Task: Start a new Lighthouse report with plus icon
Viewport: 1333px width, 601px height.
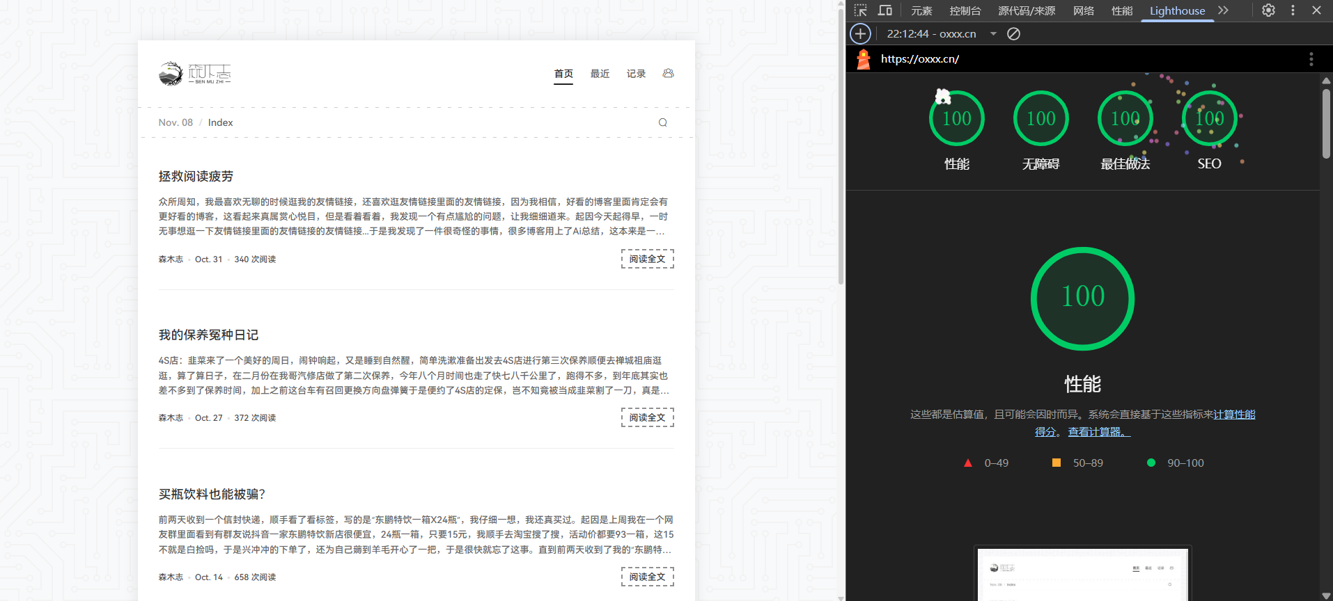Action: coord(861,33)
